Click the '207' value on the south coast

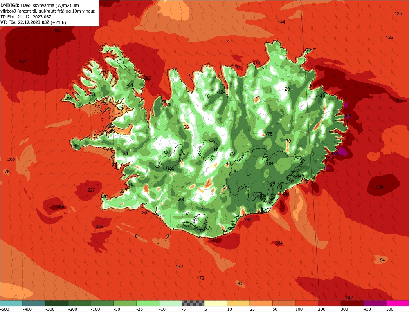pyautogui.click(x=146, y=212)
